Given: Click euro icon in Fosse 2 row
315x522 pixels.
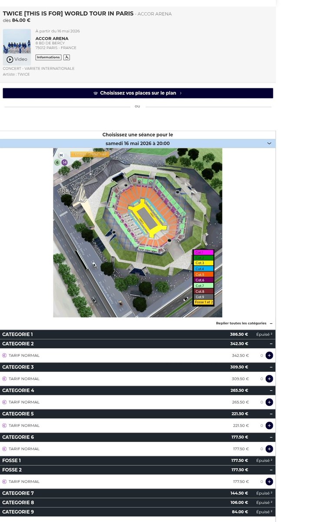Looking at the screenshot, I should (x=4, y=482).
